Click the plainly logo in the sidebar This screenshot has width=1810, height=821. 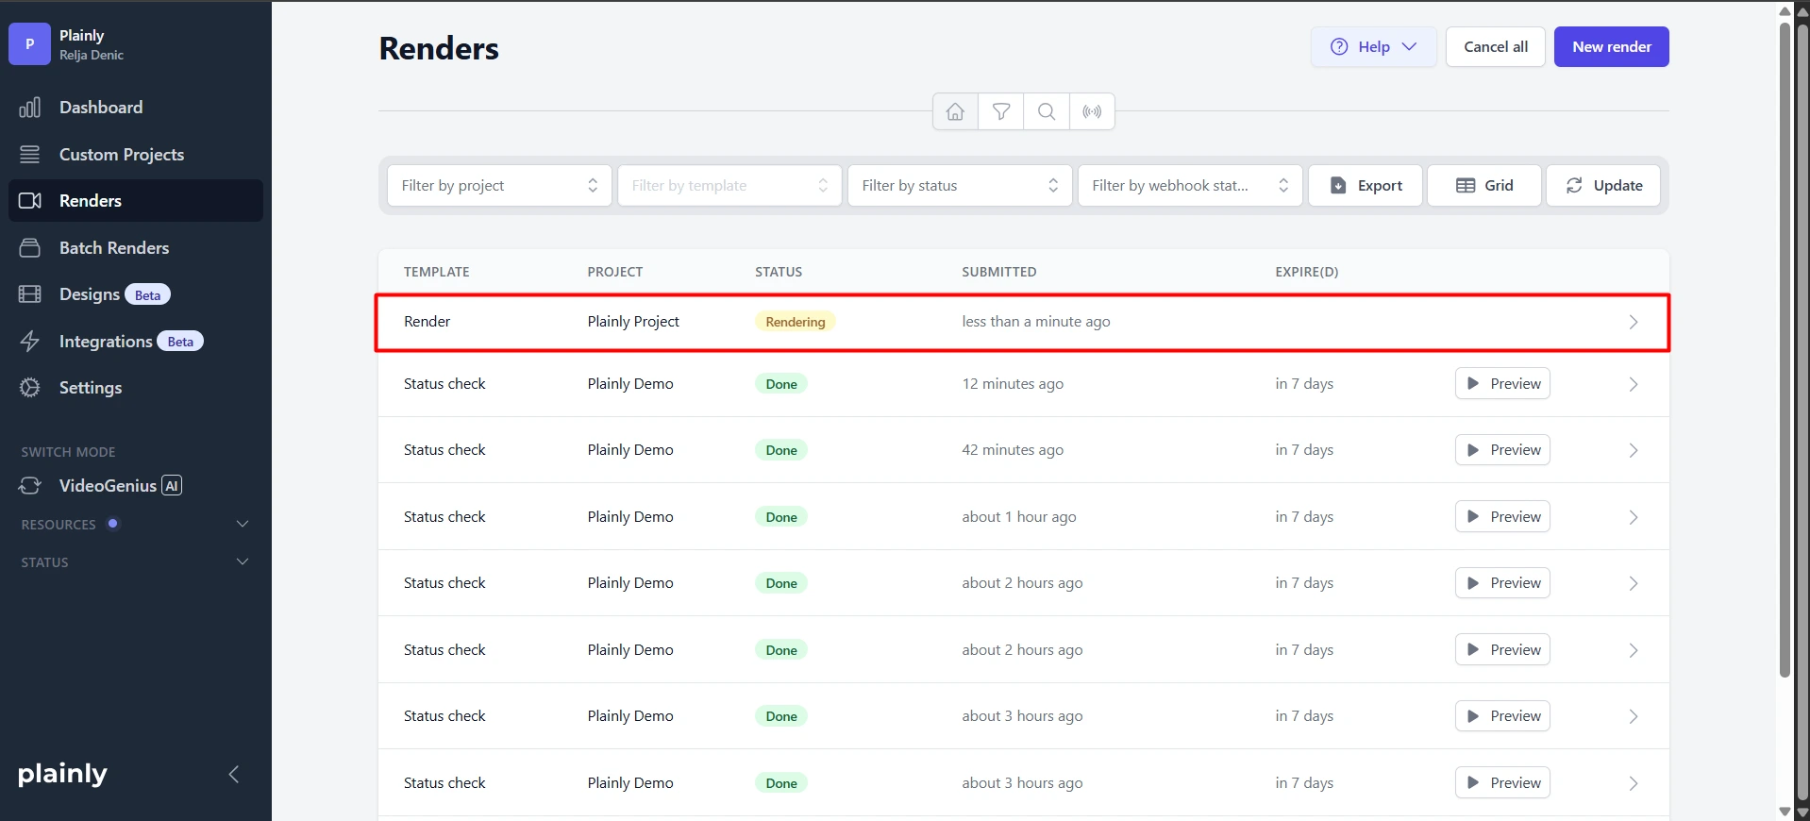62,775
